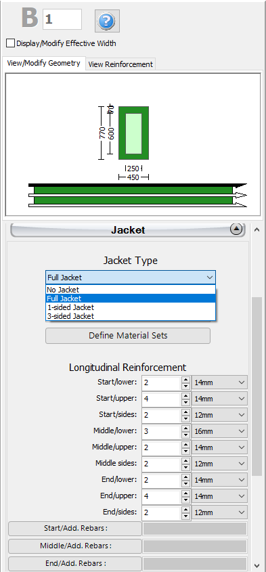
Task: Click scrollbar down arrow at panel bottom
Action: click(257, 566)
